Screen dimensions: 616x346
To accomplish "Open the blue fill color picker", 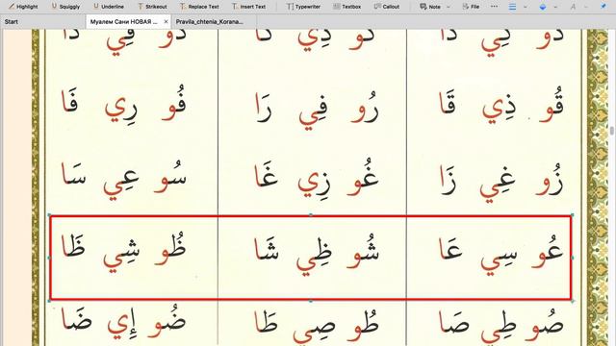I will 543,7.
